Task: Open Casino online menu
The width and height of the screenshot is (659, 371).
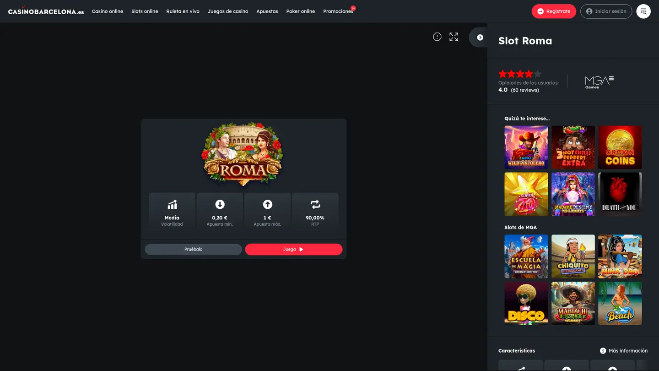Action: pos(108,11)
